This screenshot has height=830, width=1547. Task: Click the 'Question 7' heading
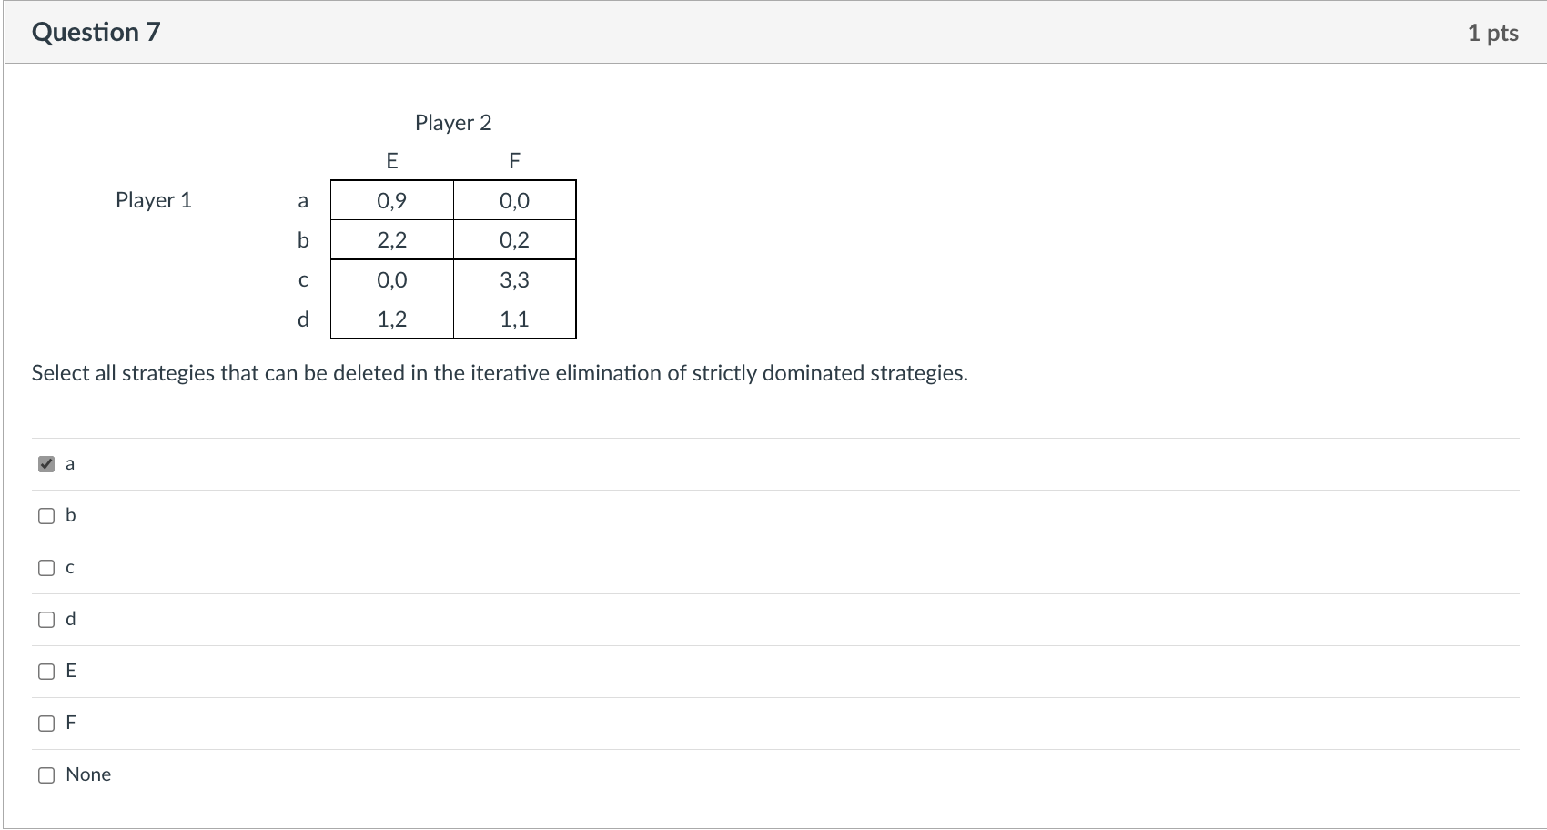pos(96,32)
